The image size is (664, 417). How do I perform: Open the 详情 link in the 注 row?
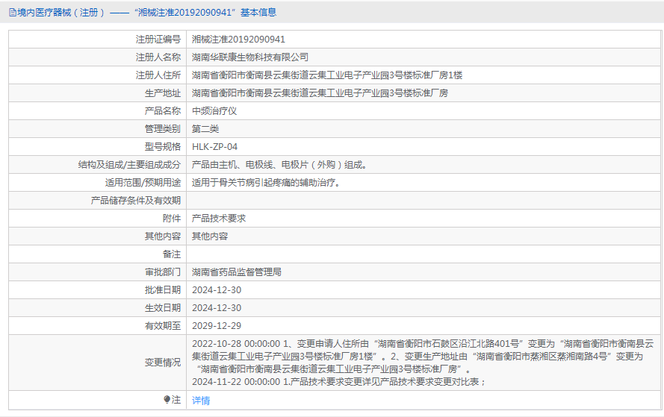pyautogui.click(x=201, y=400)
